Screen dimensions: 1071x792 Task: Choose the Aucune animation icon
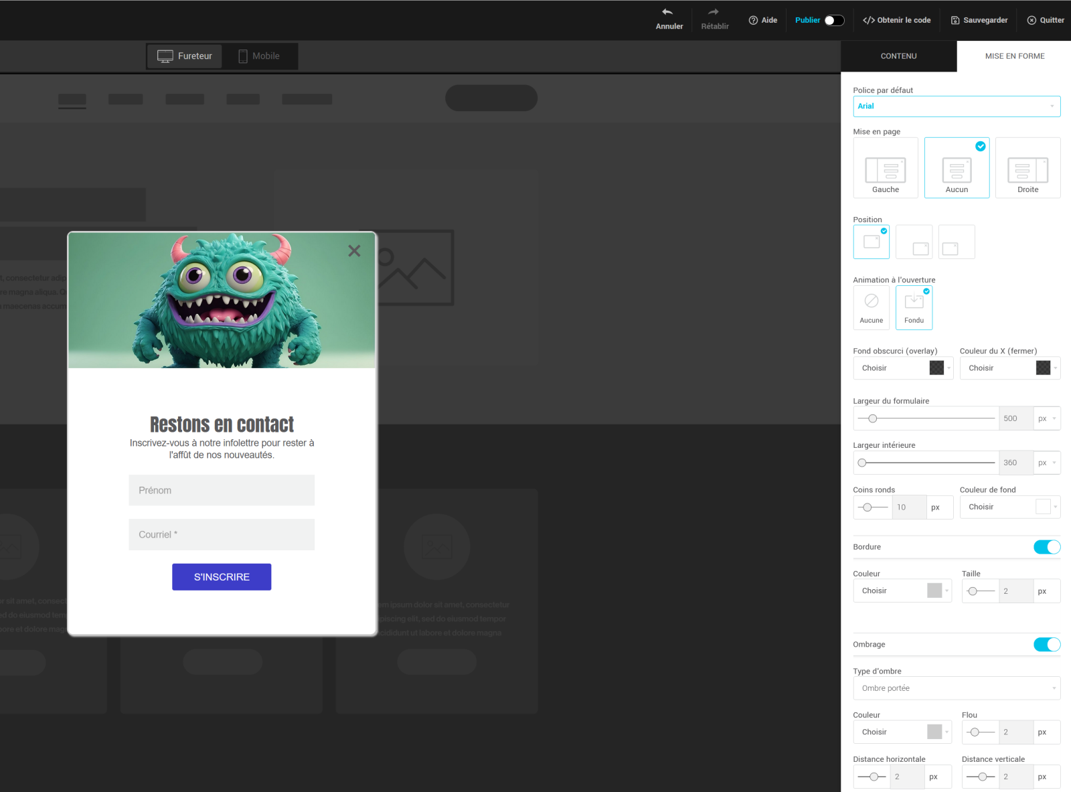click(x=871, y=301)
